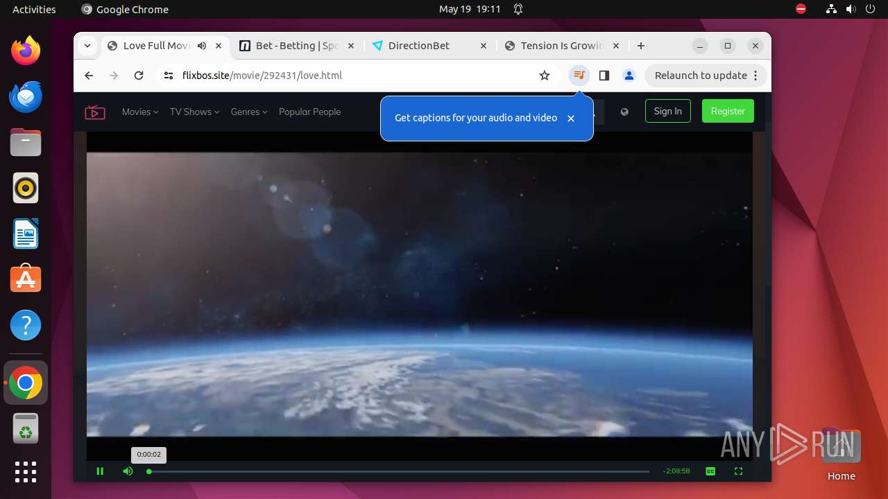Open the TV Shows dropdown menu
Screen dimensions: 888x499
click(x=194, y=112)
